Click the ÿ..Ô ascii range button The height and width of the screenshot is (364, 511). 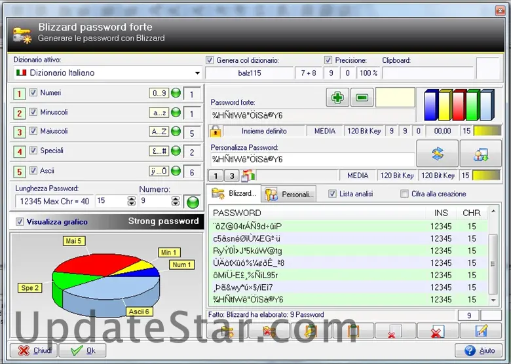pos(159,171)
